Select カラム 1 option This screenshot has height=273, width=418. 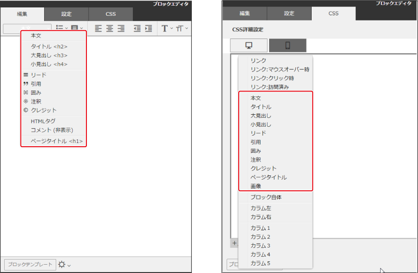click(x=275, y=228)
